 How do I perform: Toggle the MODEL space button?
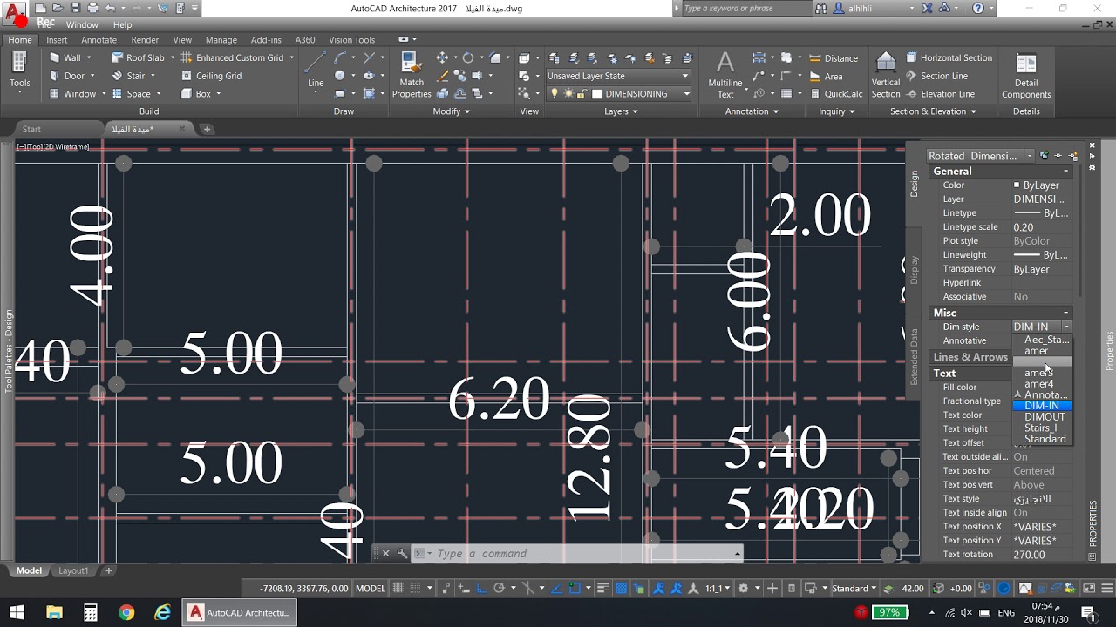(371, 588)
